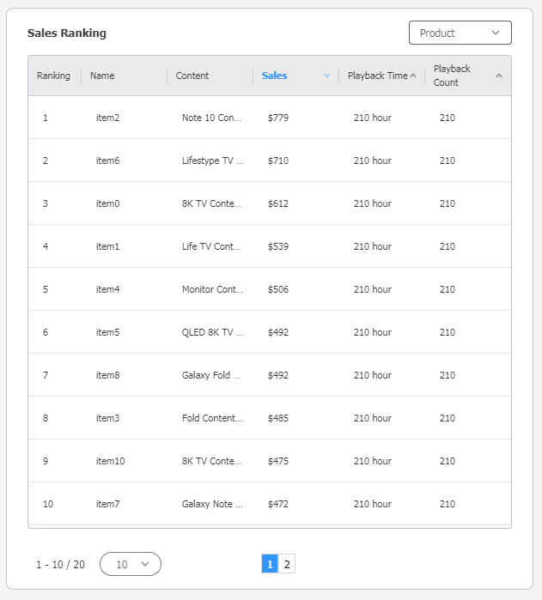
Task: Click the Playback Count sort arrow
Action: click(x=499, y=76)
